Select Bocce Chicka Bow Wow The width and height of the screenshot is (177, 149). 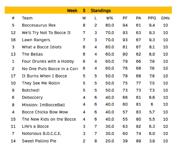point(45,112)
